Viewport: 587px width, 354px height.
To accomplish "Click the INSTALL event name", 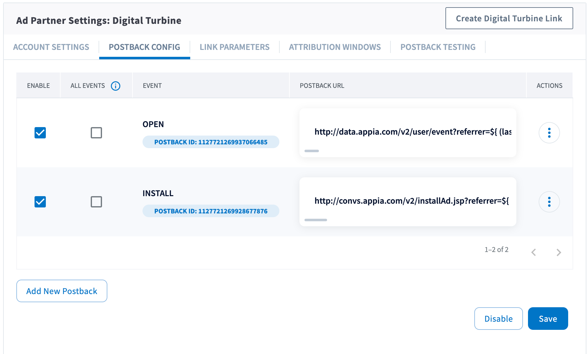I will click(158, 193).
